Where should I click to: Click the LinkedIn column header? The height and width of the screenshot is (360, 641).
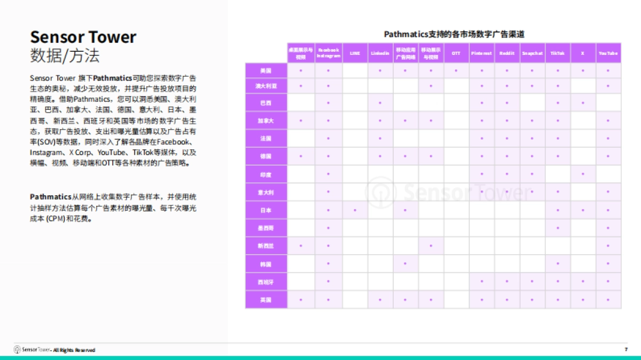tap(379, 53)
